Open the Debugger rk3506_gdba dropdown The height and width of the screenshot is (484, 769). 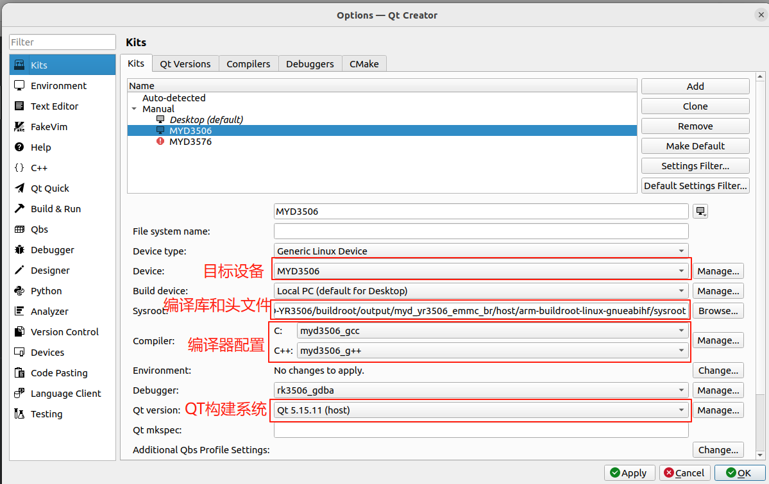coord(481,390)
